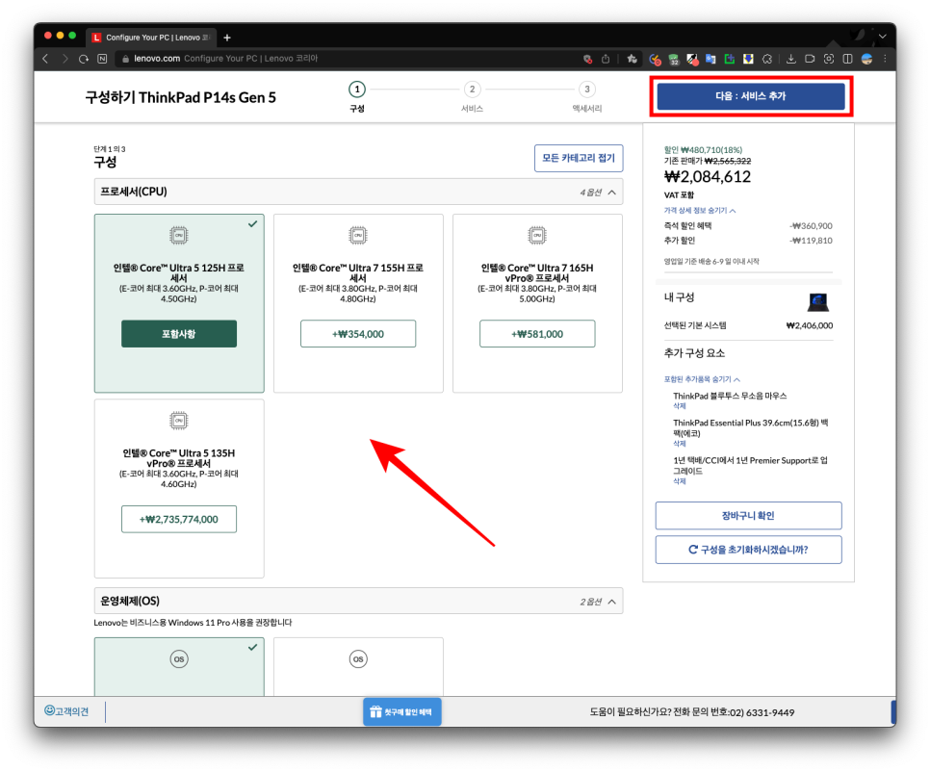Click the lock icon before lenovo.com

click(125, 59)
